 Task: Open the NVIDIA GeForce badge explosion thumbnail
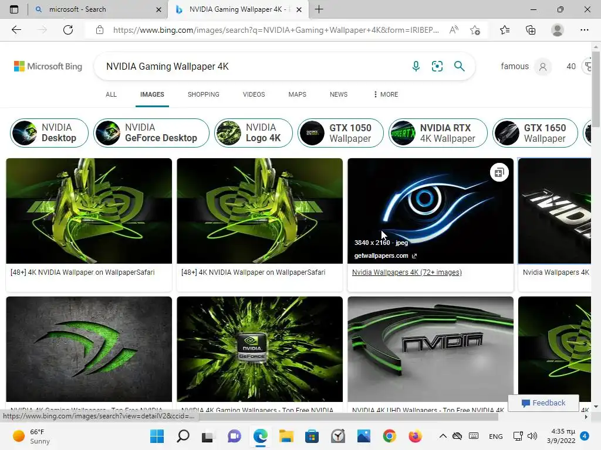pos(260,349)
